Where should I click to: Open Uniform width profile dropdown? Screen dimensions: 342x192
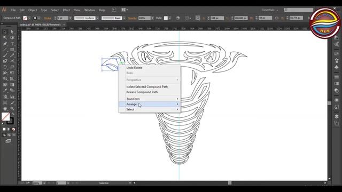coord(97,18)
